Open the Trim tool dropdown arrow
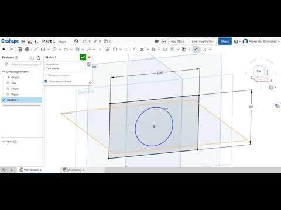The height and width of the screenshot is (210, 281). [x=148, y=50]
